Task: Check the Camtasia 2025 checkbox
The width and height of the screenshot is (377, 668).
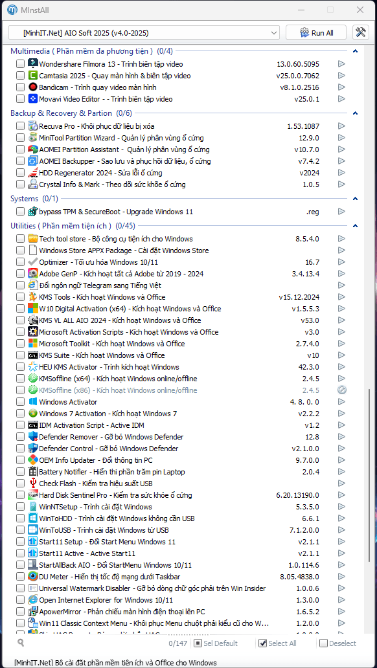Action: tap(20, 76)
